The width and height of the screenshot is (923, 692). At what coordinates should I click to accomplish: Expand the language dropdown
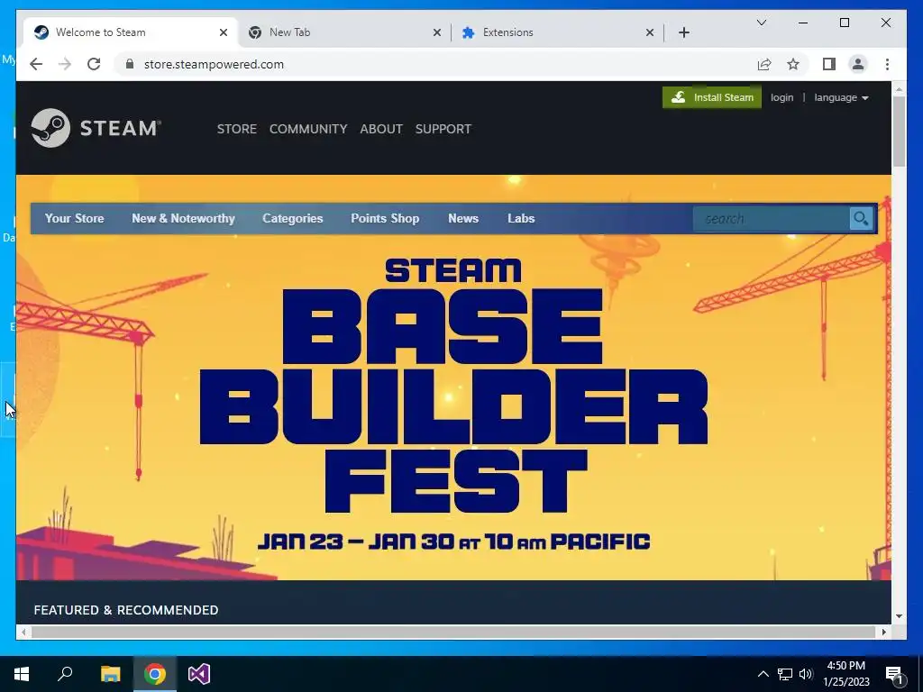pyautogui.click(x=841, y=97)
